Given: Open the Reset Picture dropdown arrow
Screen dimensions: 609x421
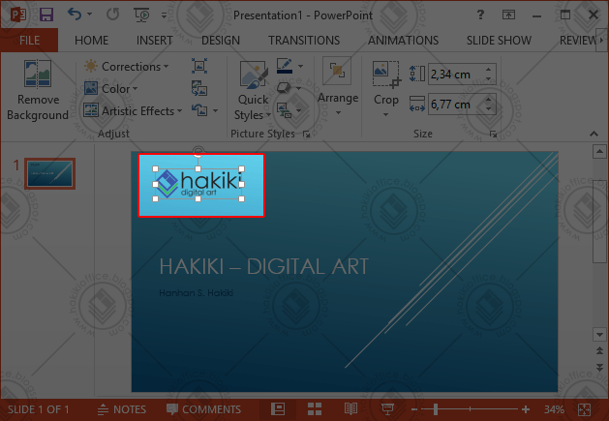Looking at the screenshot, I should (216, 111).
